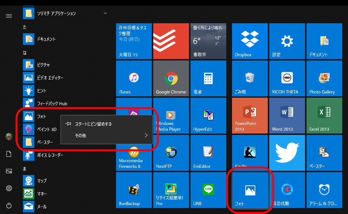Open the Dropbox tile
348x214 pixels.
(x=250, y=41)
